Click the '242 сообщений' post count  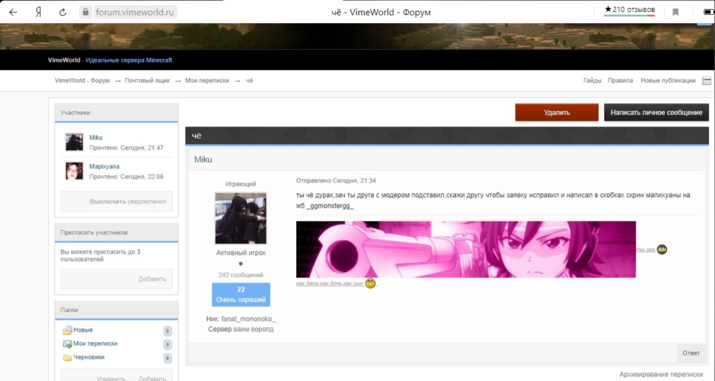tap(241, 275)
